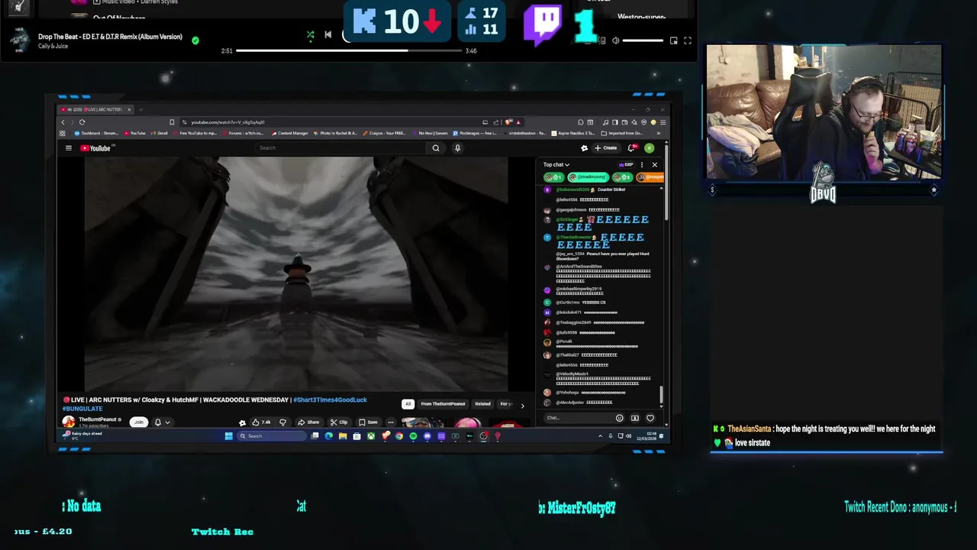
Task: Open Spotify miniplayer icon
Action: coord(673,40)
